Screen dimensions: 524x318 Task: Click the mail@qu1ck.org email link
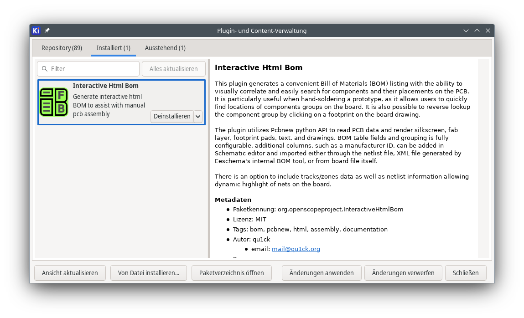point(296,249)
